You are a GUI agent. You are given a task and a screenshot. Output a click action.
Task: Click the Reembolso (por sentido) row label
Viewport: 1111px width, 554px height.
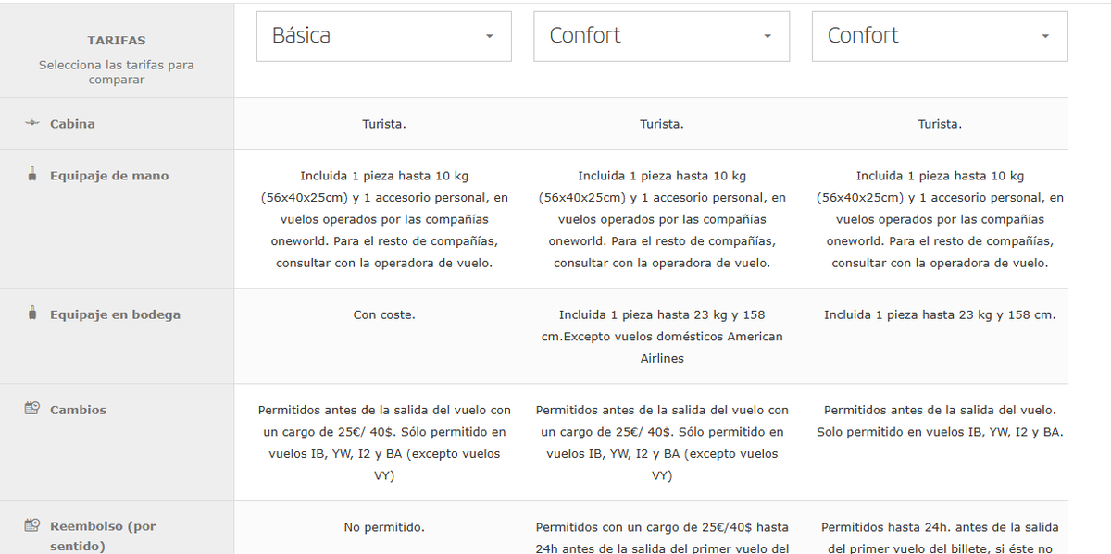pos(103,536)
